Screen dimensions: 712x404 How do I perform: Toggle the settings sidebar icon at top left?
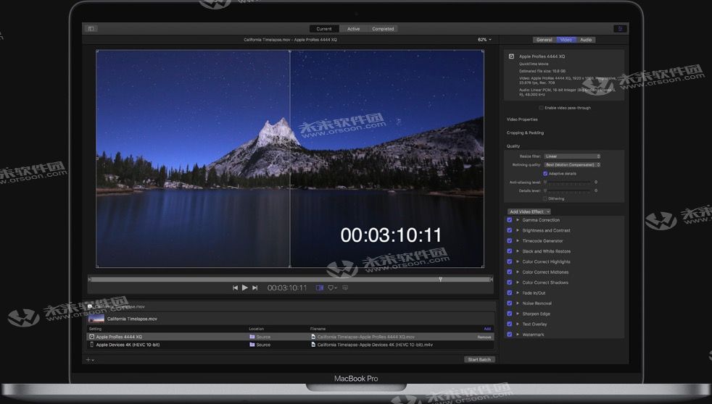point(91,29)
